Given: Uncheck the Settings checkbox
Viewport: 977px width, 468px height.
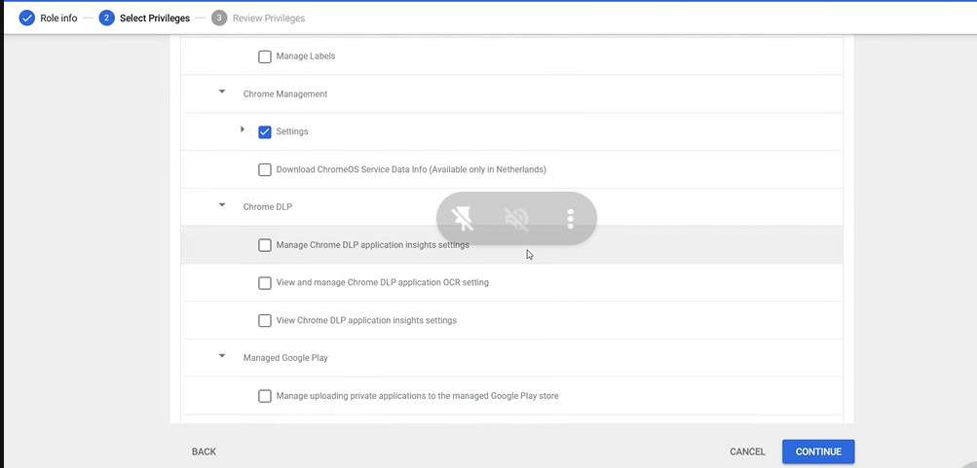Looking at the screenshot, I should (x=265, y=131).
